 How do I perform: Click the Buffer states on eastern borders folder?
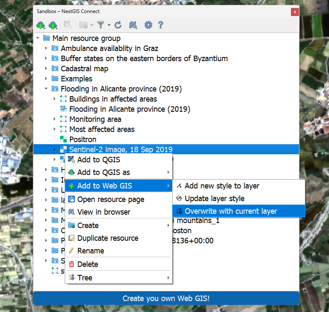click(144, 58)
